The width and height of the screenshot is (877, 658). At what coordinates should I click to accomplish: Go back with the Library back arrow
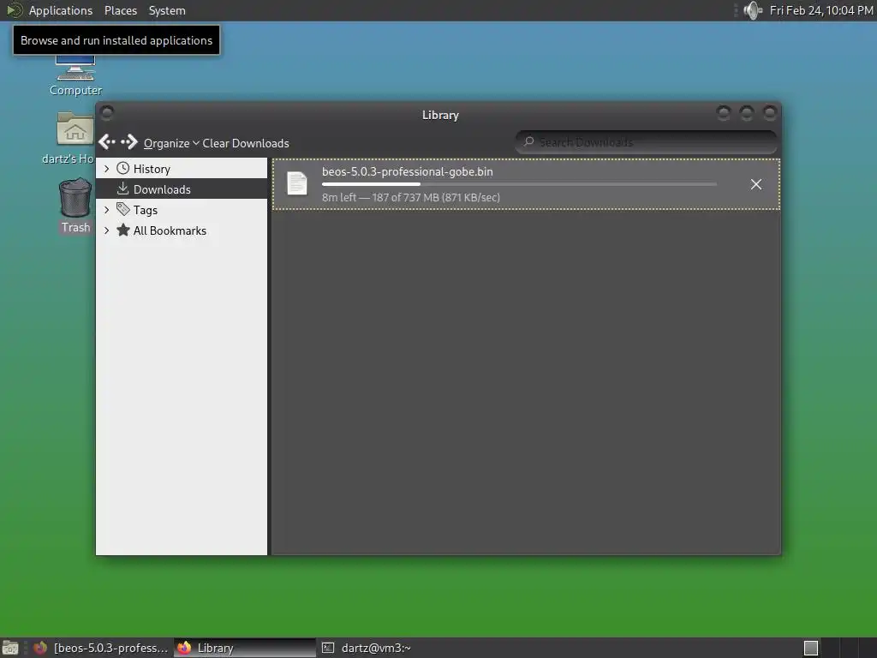click(107, 142)
